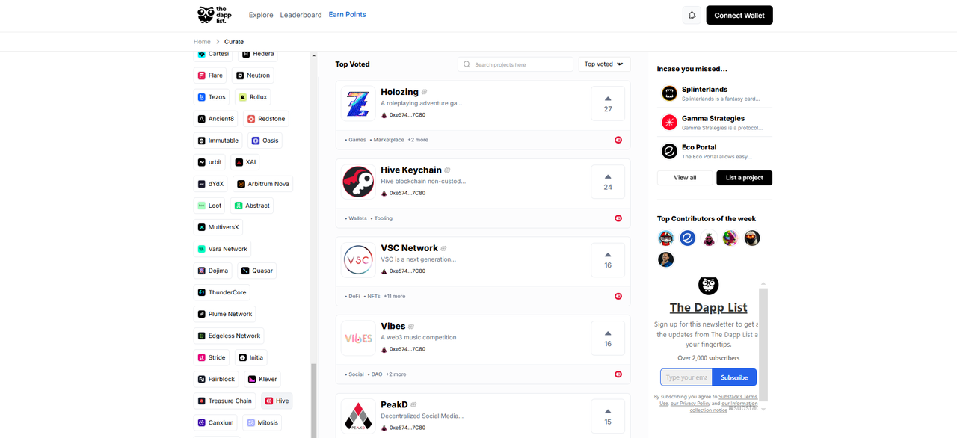
Task: Click the Eco Portal icon
Action: pyautogui.click(x=669, y=152)
